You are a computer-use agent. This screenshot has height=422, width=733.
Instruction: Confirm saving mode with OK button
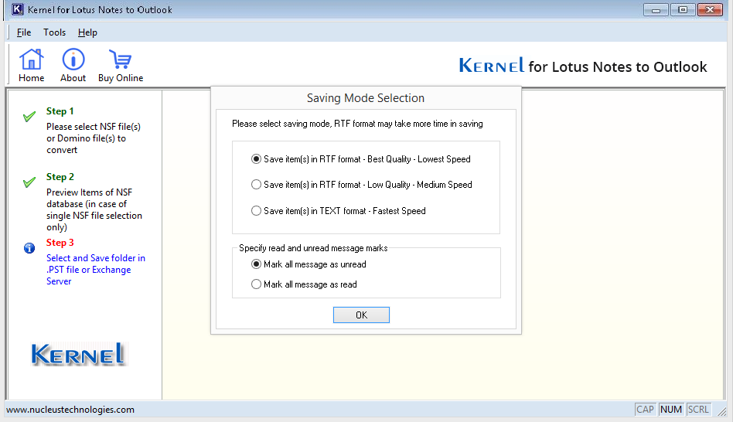point(361,315)
